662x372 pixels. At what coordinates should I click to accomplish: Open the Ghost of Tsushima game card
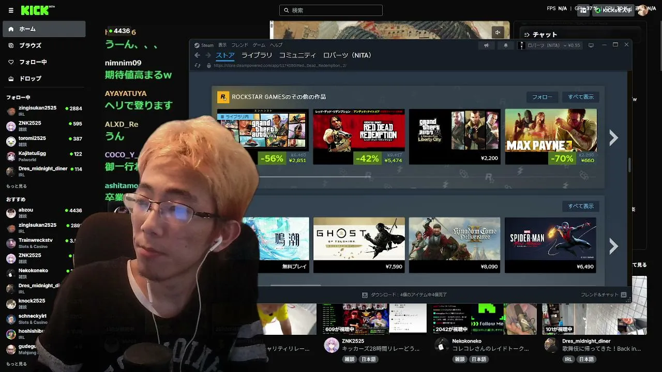point(359,245)
